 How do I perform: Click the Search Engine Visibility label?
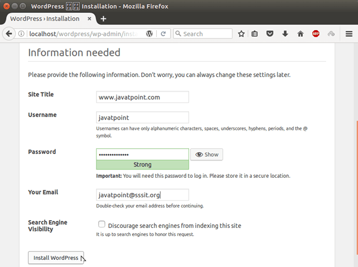pyautogui.click(x=47, y=226)
